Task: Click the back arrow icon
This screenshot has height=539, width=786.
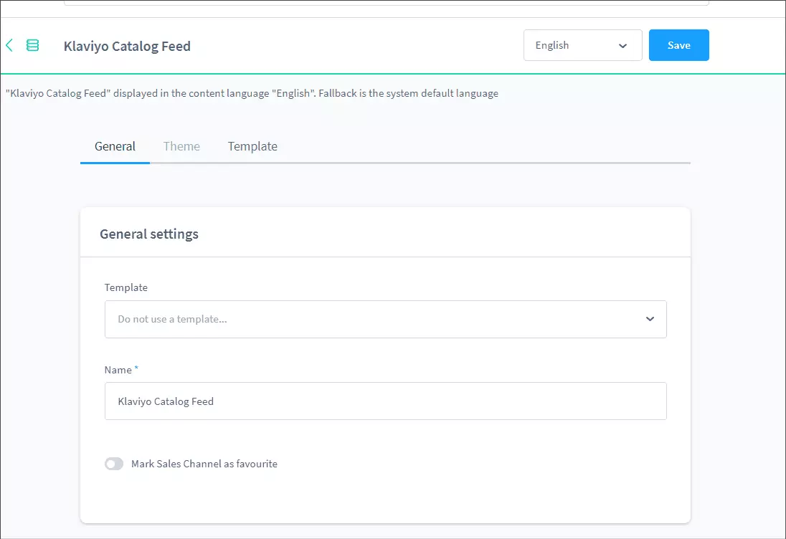Action: tap(9, 46)
